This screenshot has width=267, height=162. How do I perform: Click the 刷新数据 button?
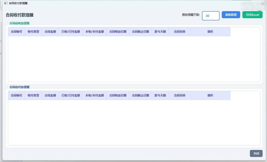[x=231, y=15]
